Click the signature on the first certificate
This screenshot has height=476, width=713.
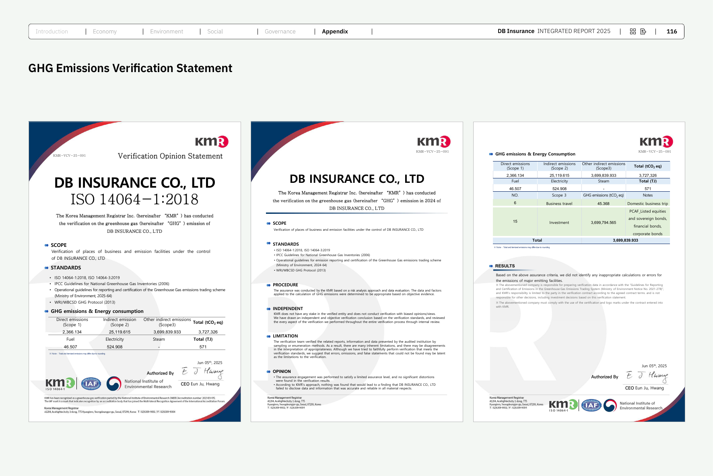(x=202, y=373)
